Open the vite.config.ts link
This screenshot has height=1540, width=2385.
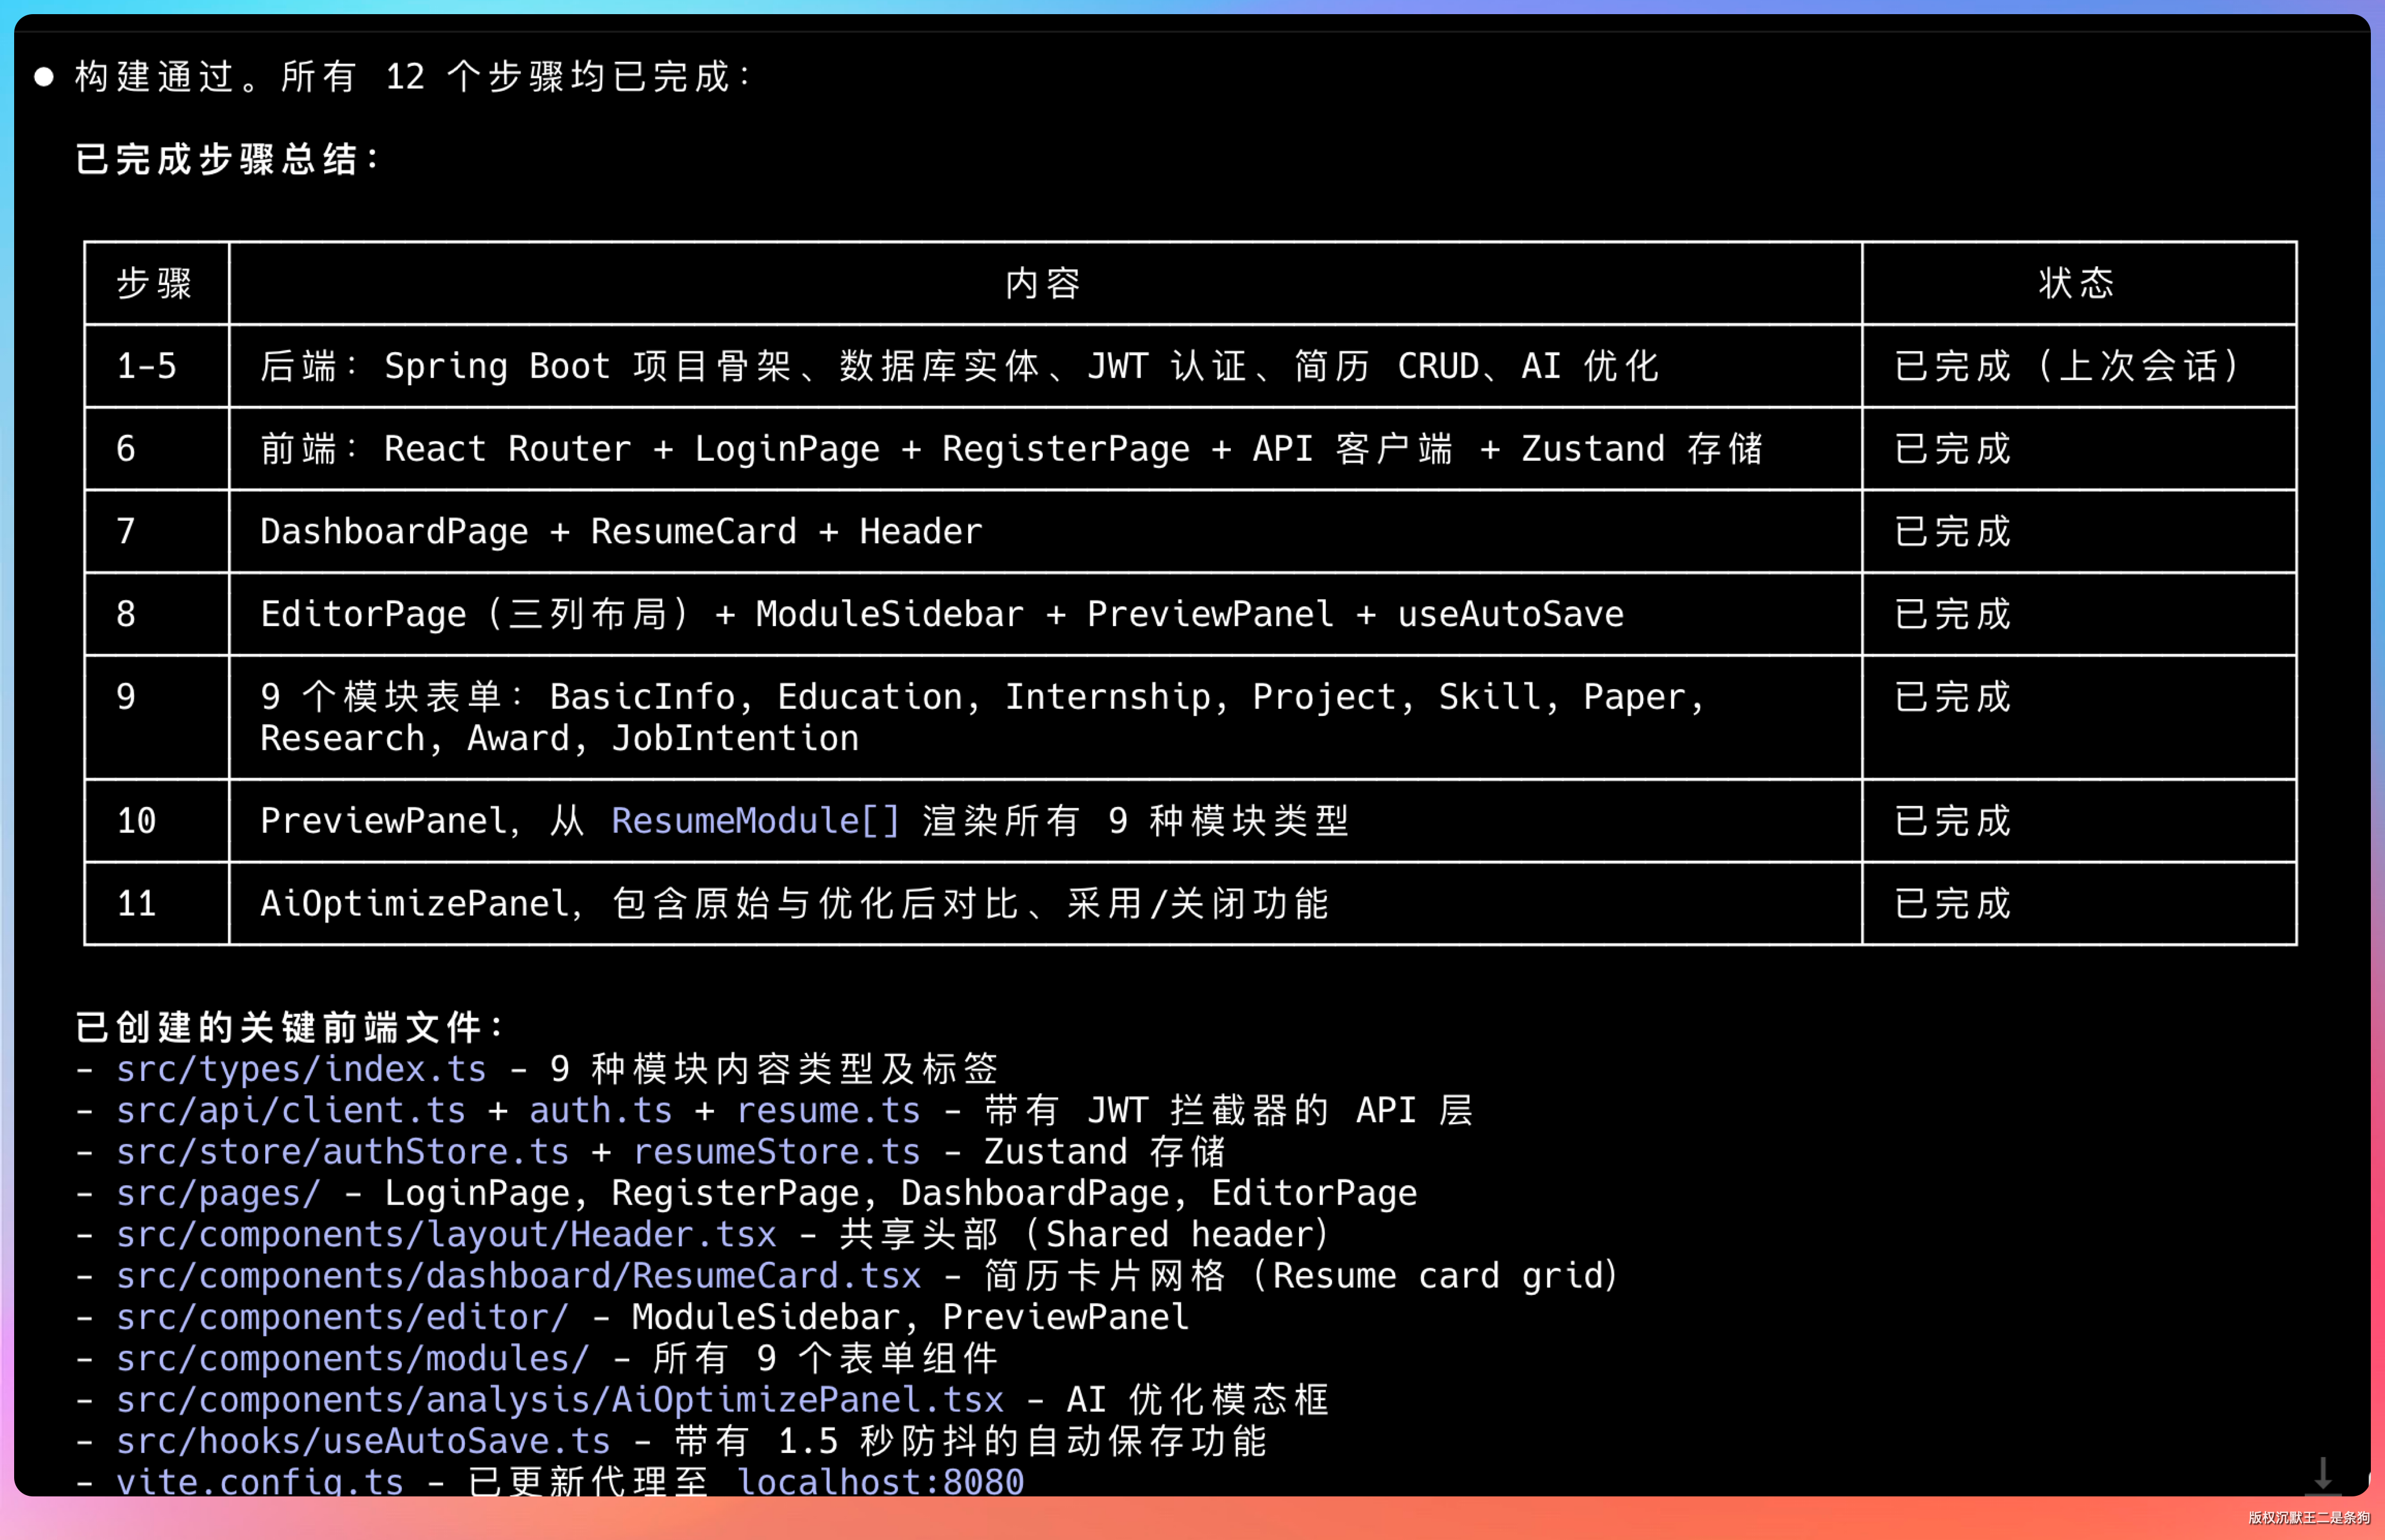pyautogui.click(x=260, y=1481)
